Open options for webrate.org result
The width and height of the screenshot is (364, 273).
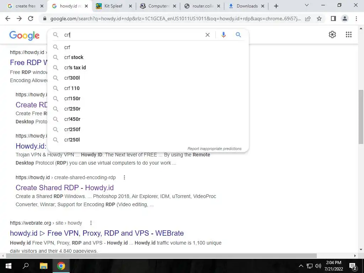point(91,223)
